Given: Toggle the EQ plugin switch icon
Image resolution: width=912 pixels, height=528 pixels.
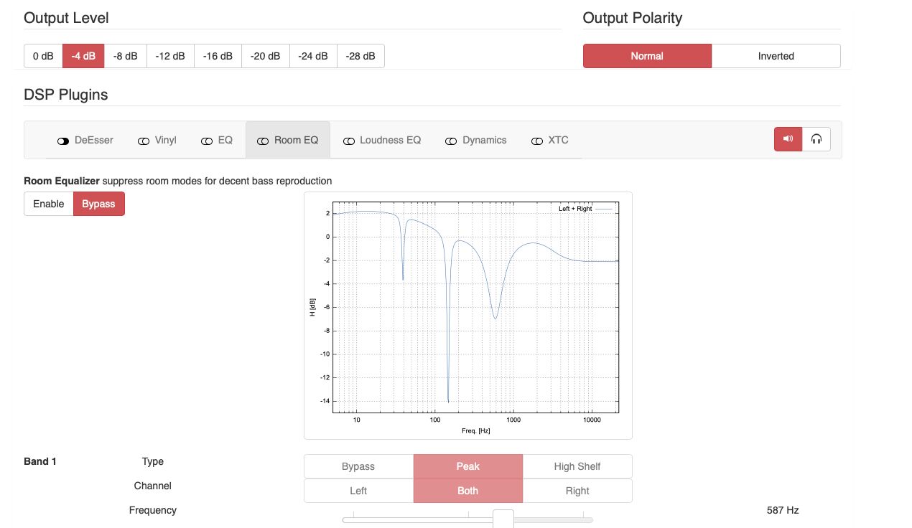Looking at the screenshot, I should pyautogui.click(x=207, y=141).
